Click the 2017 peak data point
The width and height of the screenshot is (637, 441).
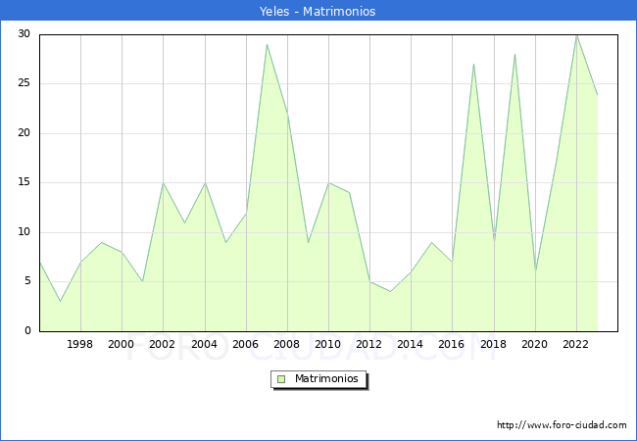click(473, 64)
